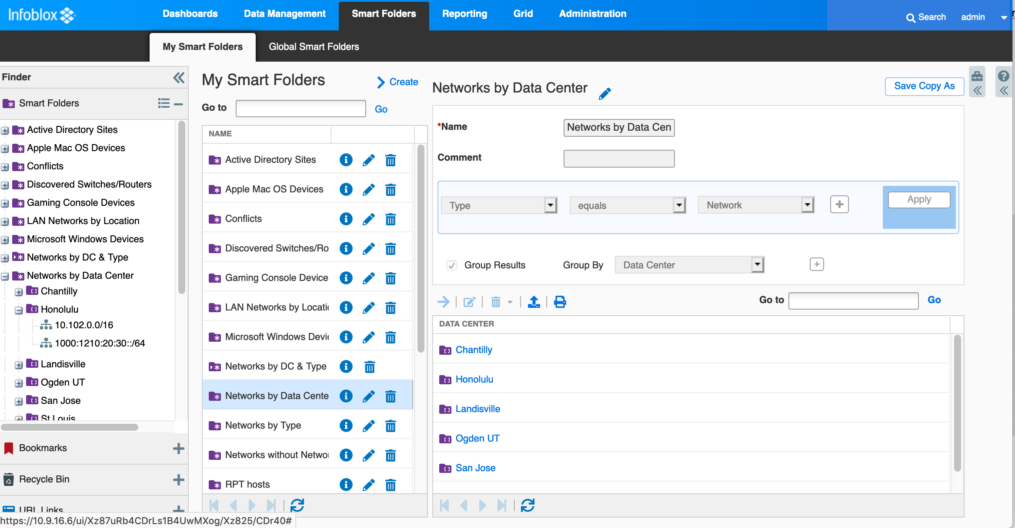
Task: Click the print icon in the results toolbar
Action: pos(560,301)
